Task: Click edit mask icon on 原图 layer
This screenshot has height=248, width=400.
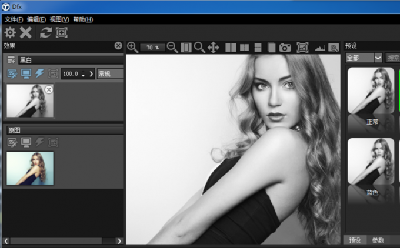Action: [x=12, y=142]
